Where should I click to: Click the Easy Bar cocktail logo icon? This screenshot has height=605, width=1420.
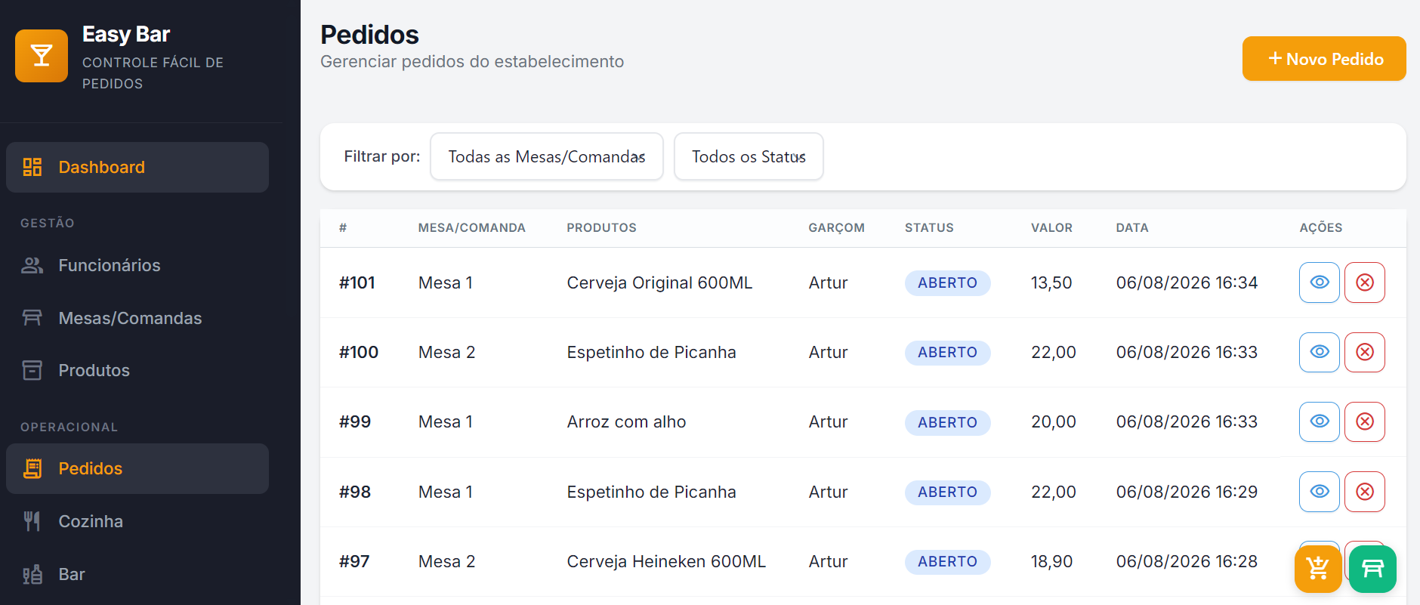42,56
